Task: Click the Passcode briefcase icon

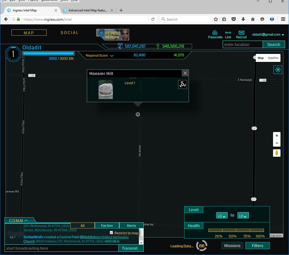Action: click(x=215, y=32)
